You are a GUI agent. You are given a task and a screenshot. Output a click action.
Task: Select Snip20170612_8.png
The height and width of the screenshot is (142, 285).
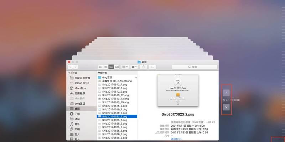[x=117, y=88]
